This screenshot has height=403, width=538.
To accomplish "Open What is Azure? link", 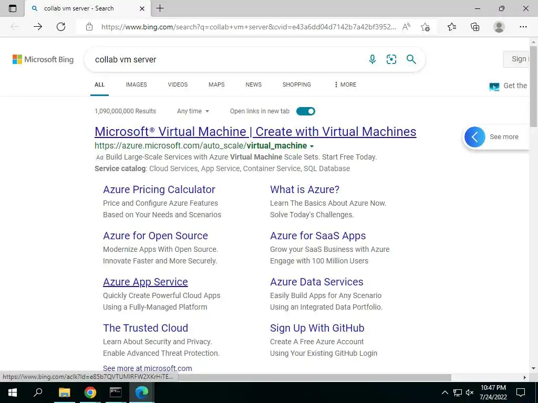I will pyautogui.click(x=305, y=189).
